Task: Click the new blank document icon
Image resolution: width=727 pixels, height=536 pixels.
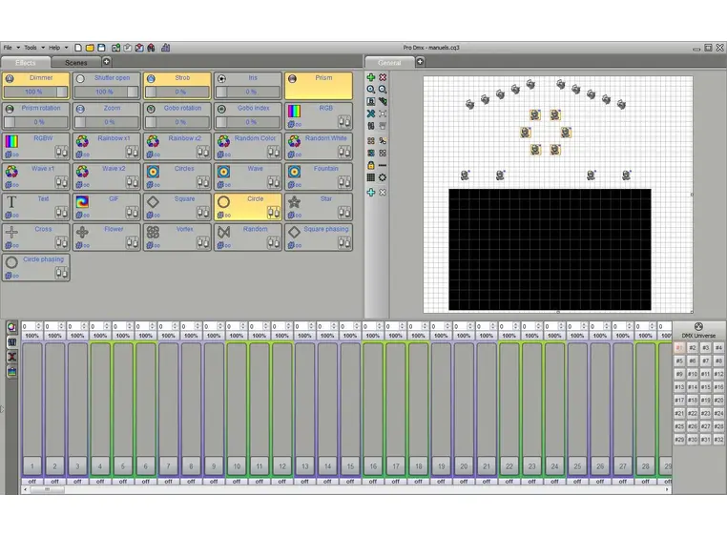Action: (x=78, y=48)
